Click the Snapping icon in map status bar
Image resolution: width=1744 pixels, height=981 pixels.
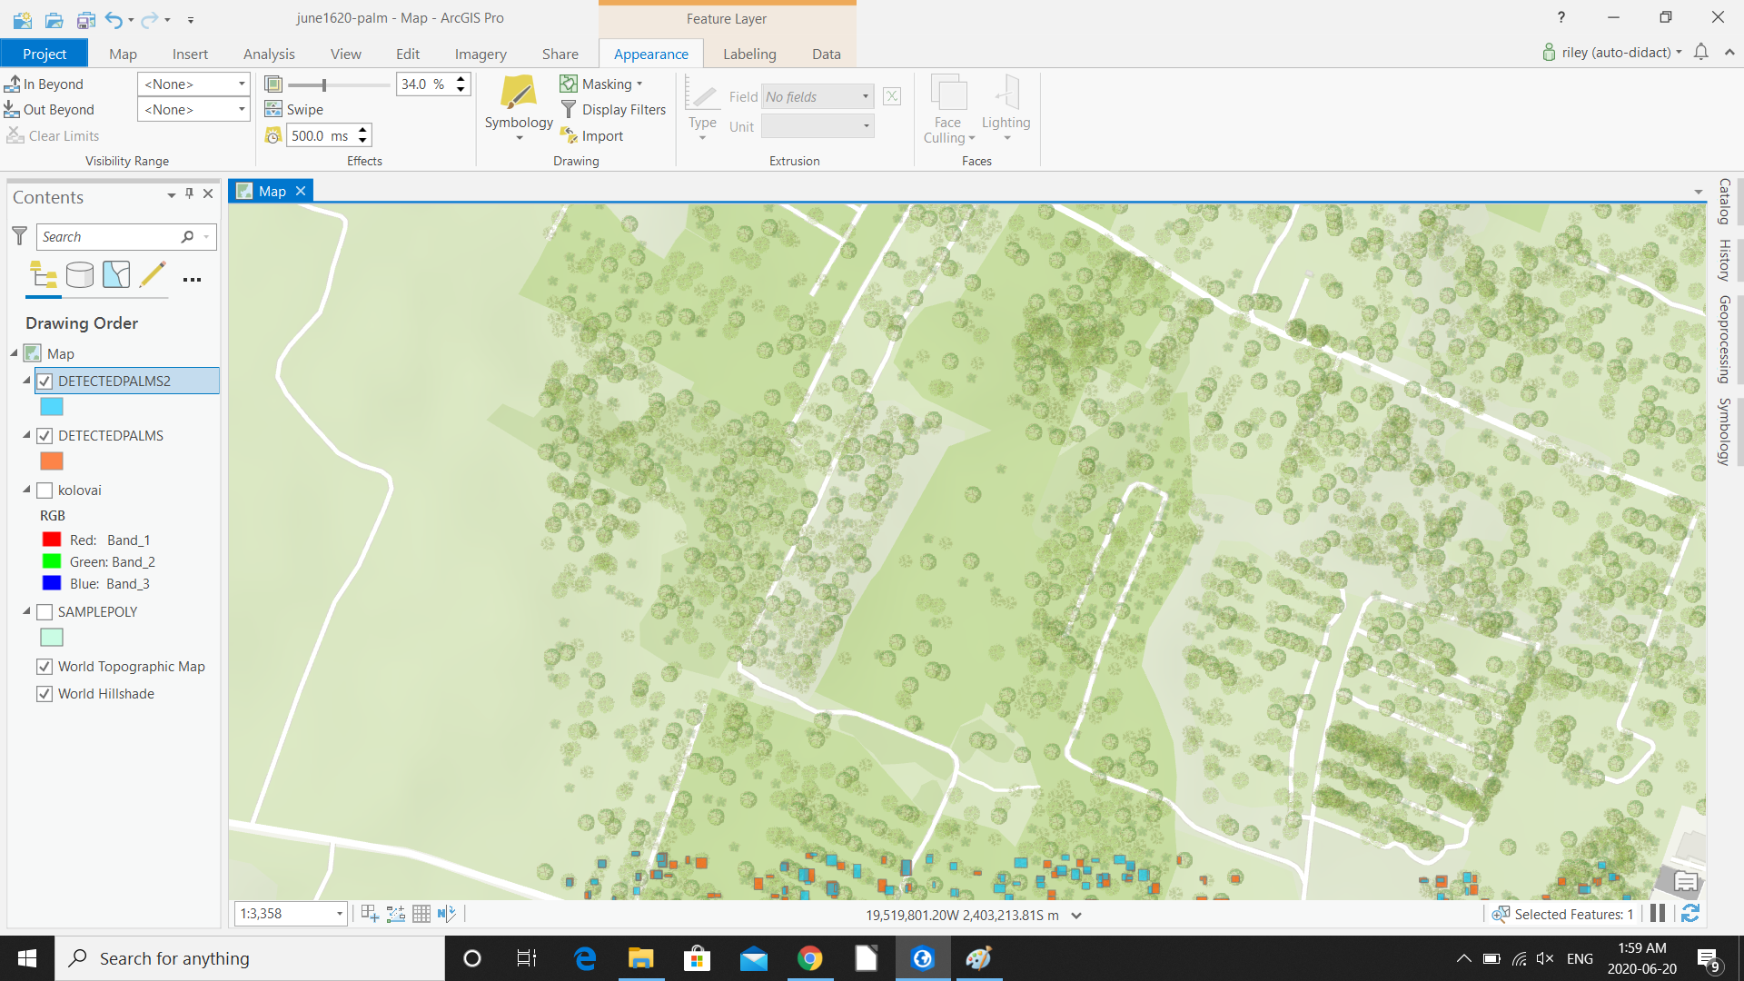click(x=370, y=914)
